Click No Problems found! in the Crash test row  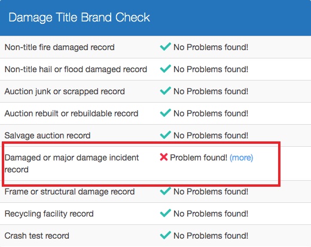(x=211, y=236)
